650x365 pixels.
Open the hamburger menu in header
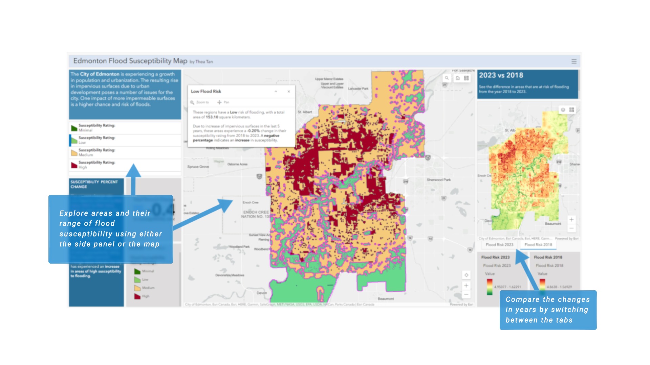[574, 61]
